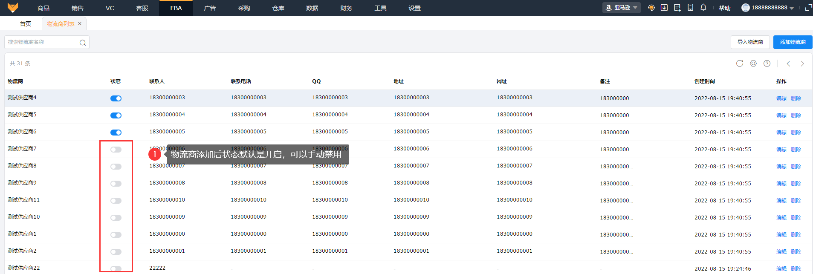This screenshot has height=274, width=813.
Task: Click the question mark help icon
Action: click(x=767, y=63)
